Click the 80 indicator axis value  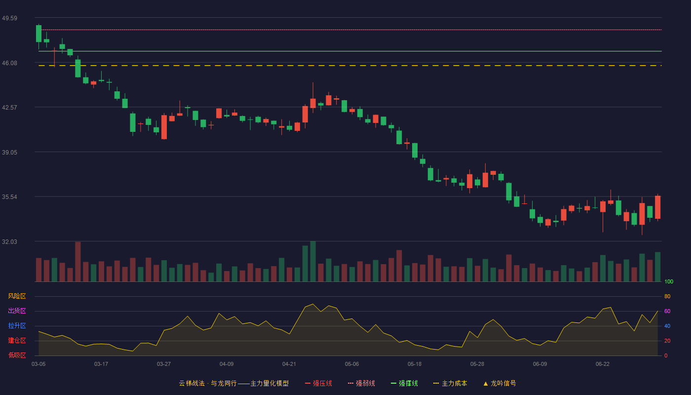[x=667, y=296]
